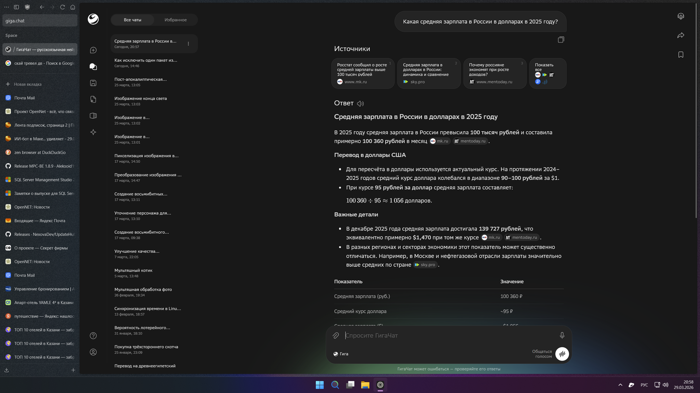Click the GigaChat logo icon
Viewport: 700px width, 393px height.
93,19
